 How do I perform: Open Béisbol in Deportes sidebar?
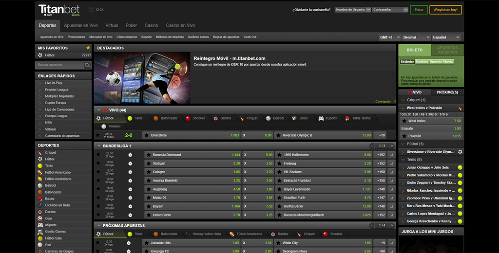point(50,186)
